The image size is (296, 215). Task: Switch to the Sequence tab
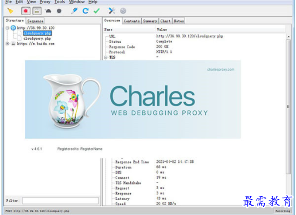pyautogui.click(x=35, y=21)
